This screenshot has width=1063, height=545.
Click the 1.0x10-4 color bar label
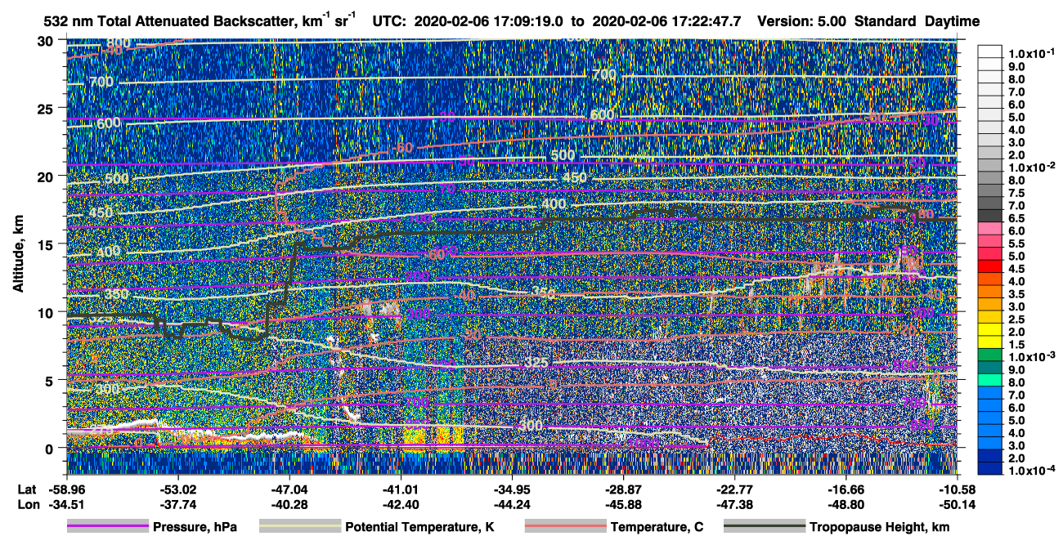[1033, 471]
